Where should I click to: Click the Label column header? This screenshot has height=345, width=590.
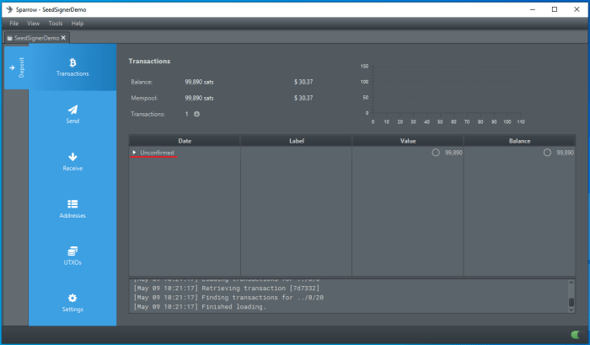click(296, 141)
